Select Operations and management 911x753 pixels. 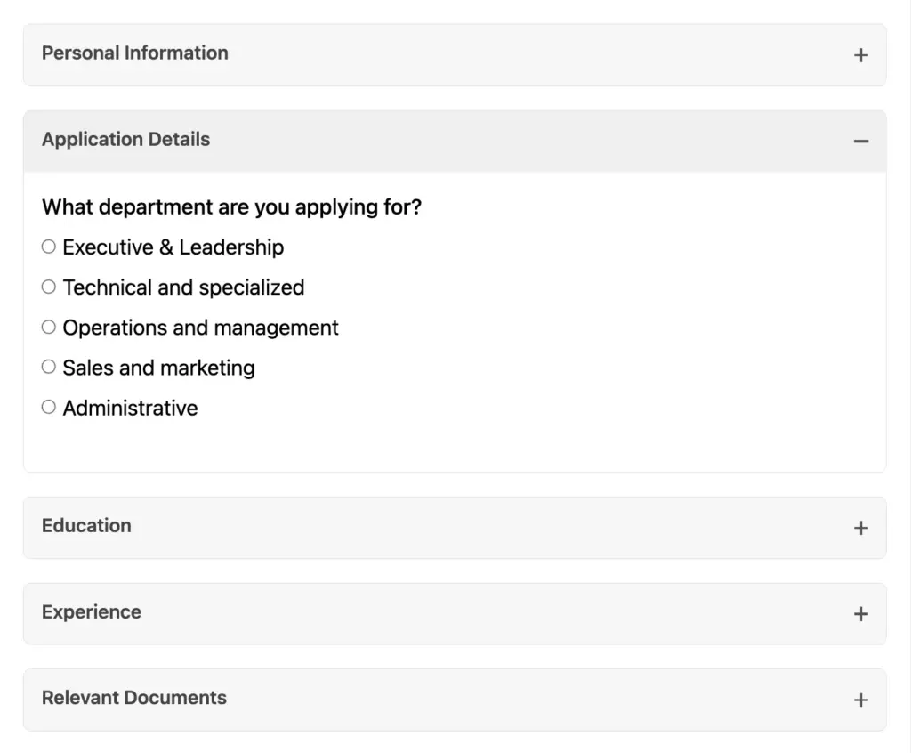click(x=48, y=326)
